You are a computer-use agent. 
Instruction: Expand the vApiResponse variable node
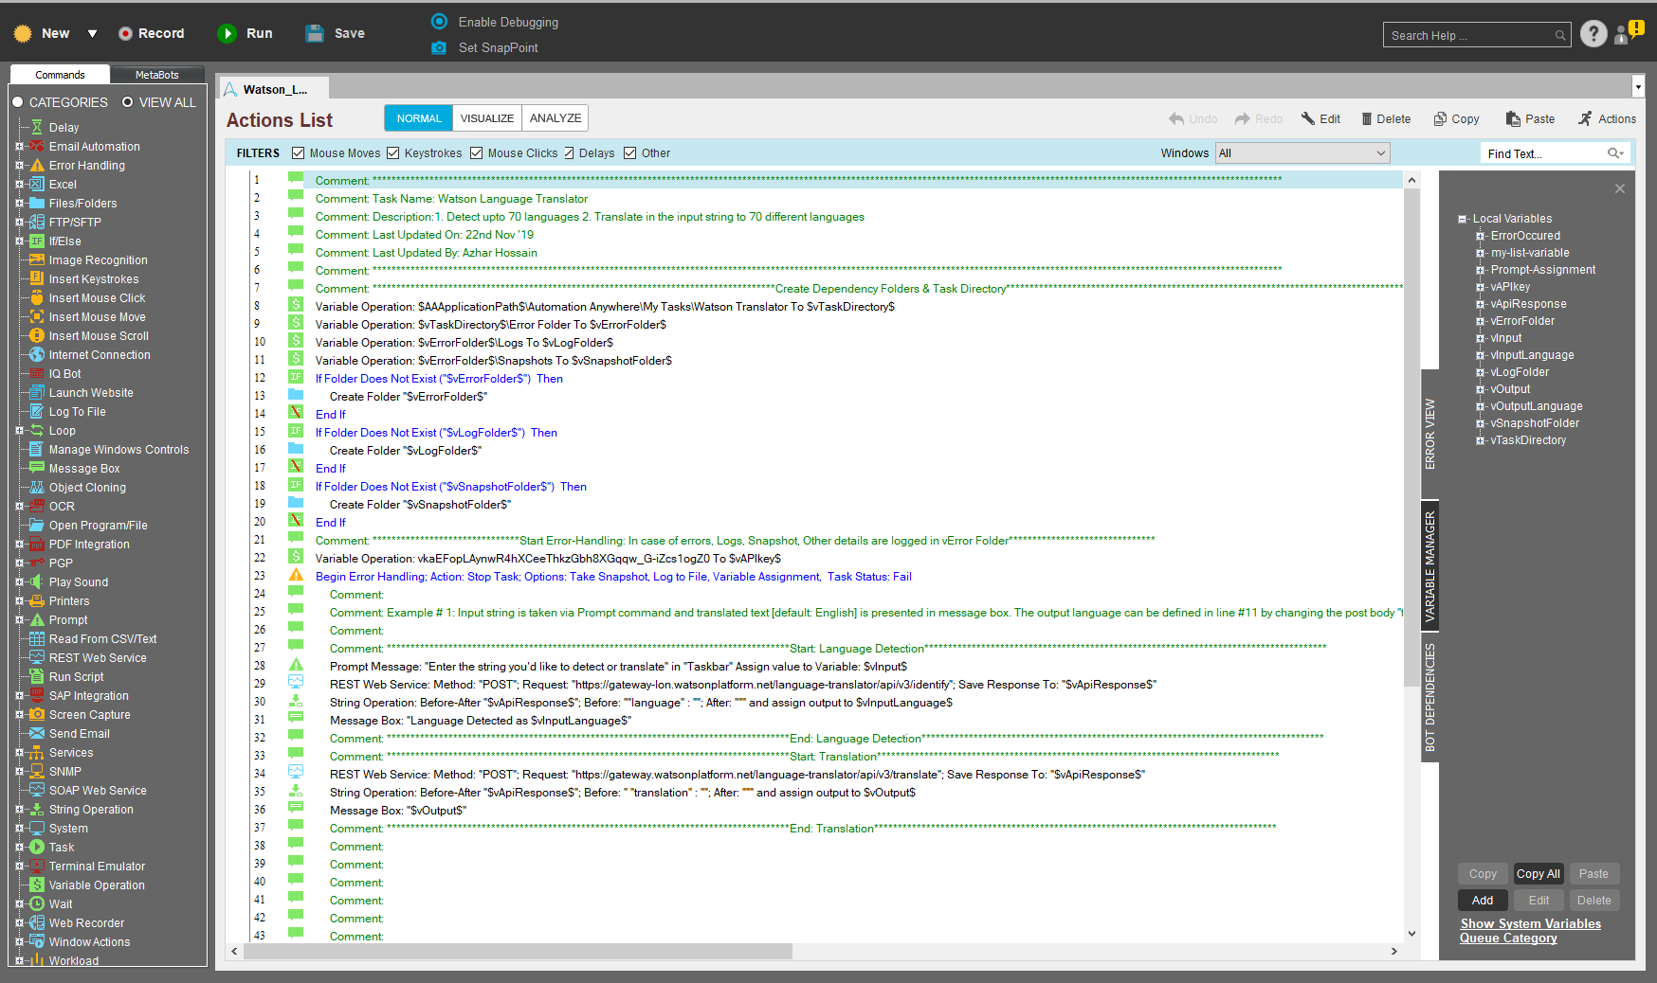pyautogui.click(x=1480, y=304)
